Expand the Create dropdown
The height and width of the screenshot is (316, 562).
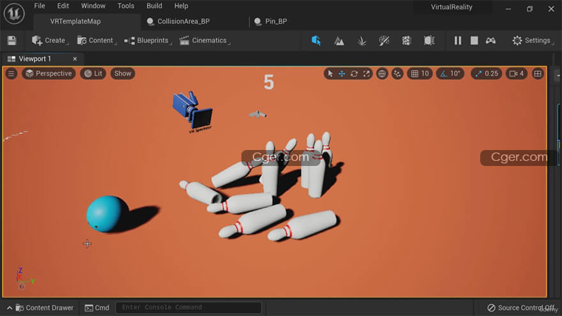tap(49, 40)
